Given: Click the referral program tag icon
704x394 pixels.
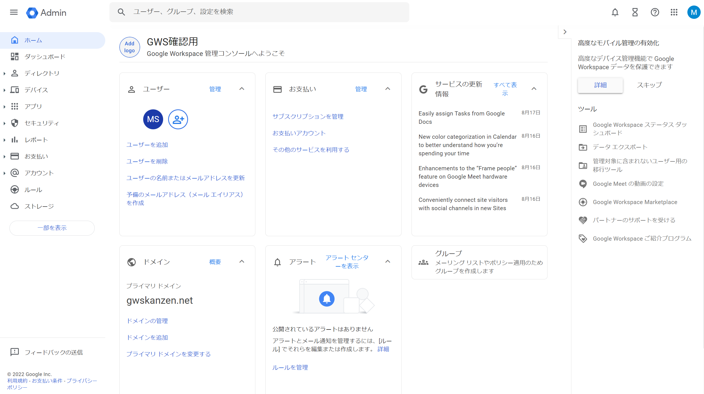Looking at the screenshot, I should (x=583, y=238).
